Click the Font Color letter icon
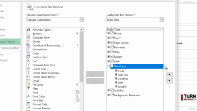The image size is (197, 111). click(x=29, y=96)
